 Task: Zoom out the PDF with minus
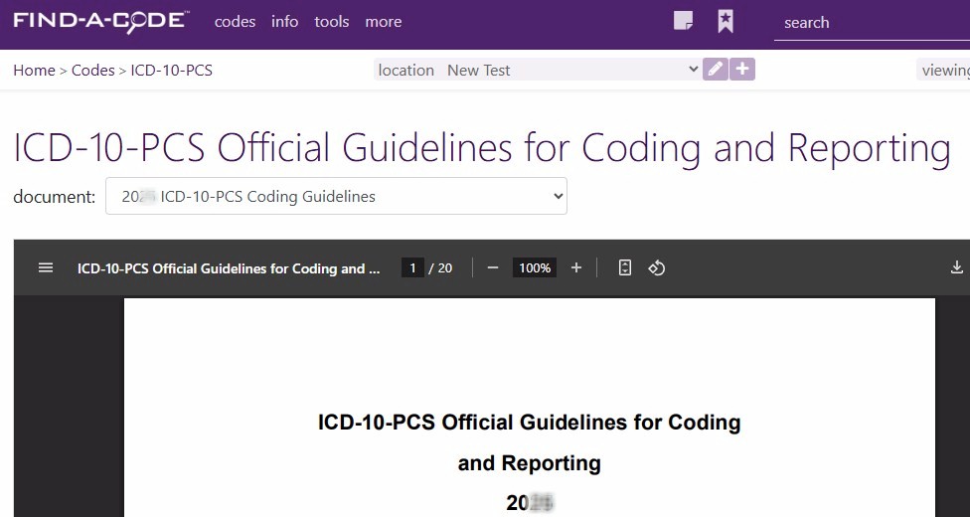pos(492,268)
